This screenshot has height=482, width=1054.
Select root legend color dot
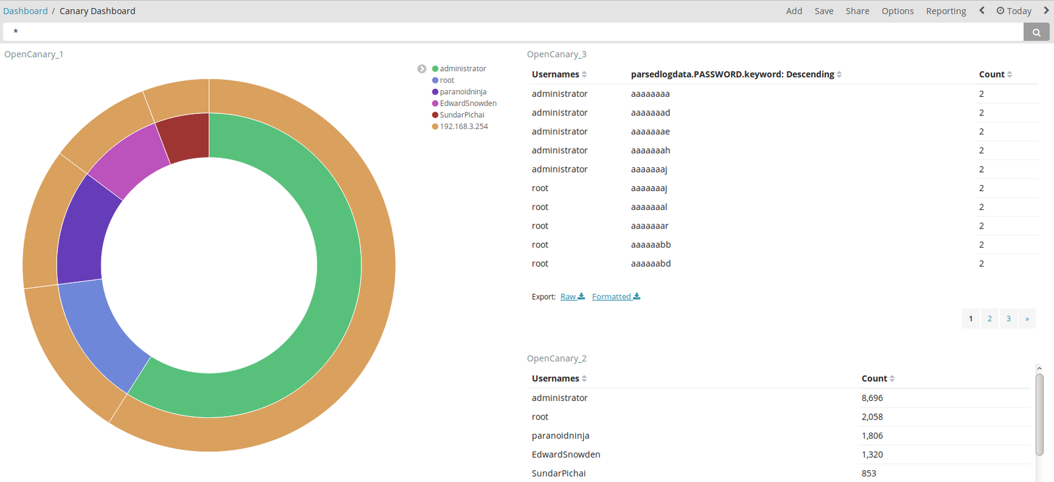[x=435, y=80]
